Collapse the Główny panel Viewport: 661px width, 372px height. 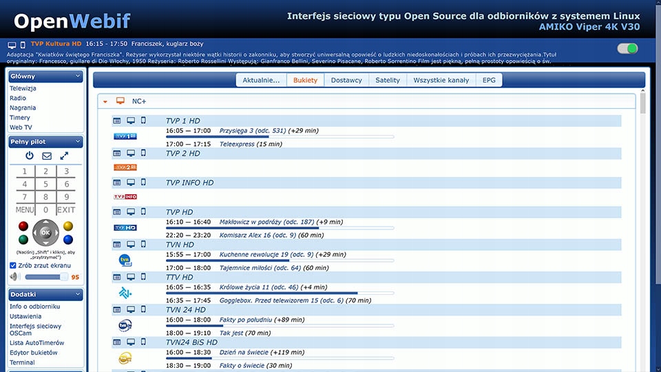(78, 76)
